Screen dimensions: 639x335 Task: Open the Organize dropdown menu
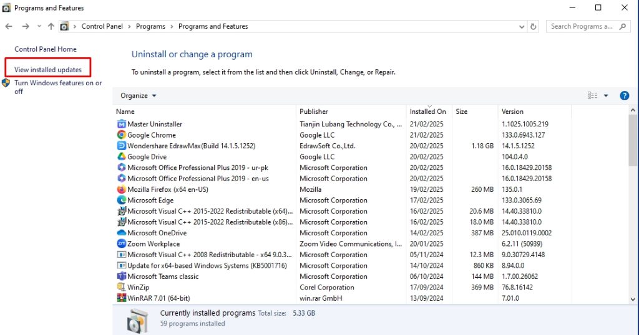click(138, 95)
